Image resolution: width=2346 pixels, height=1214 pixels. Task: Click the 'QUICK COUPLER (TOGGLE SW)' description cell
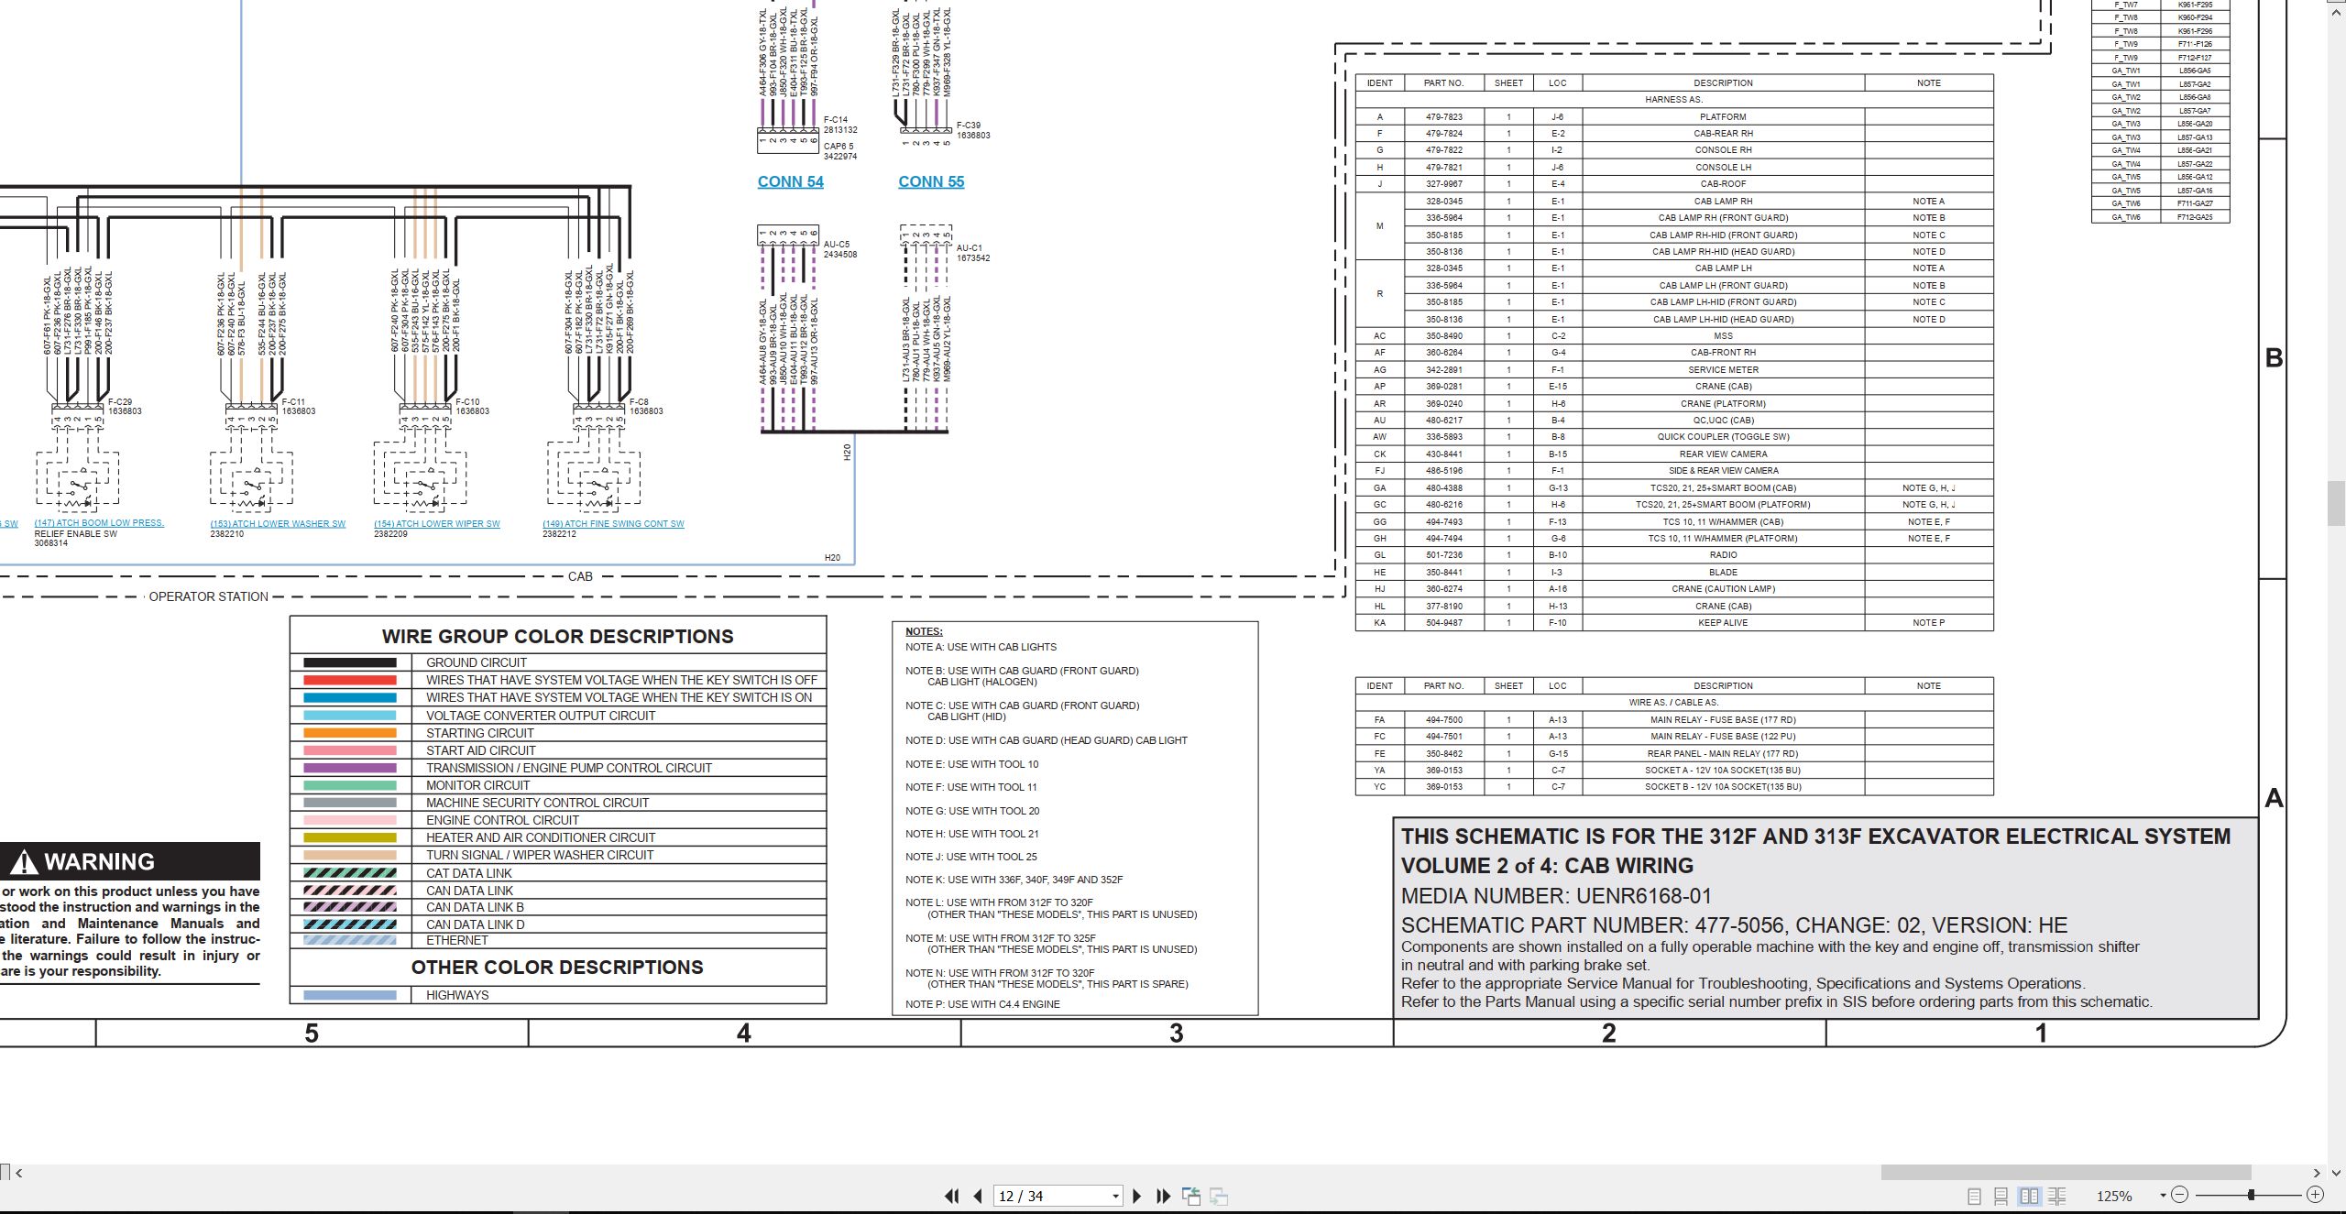[1723, 437]
